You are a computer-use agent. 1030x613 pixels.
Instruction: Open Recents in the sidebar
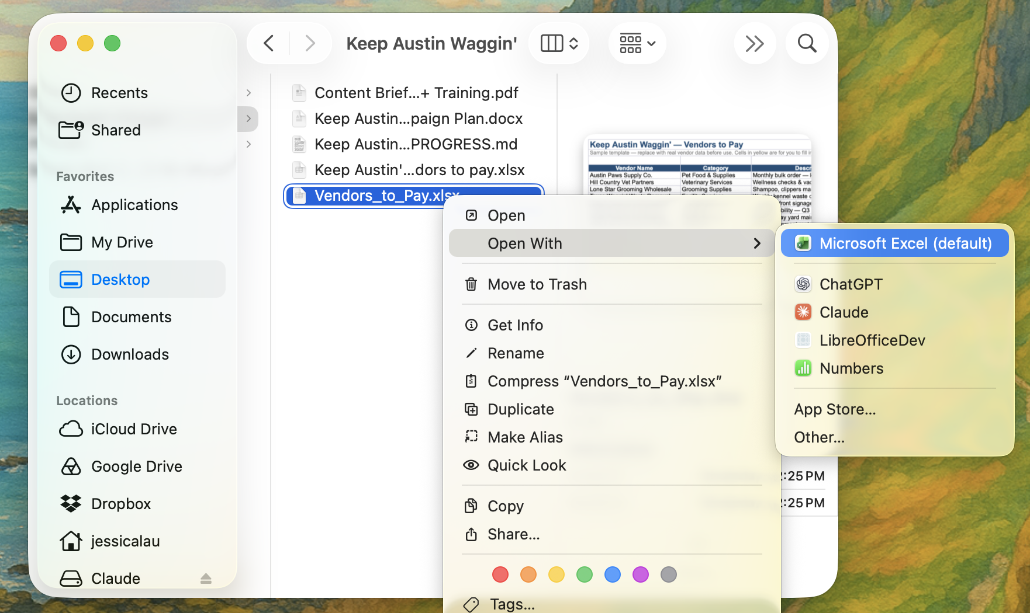tap(137, 93)
